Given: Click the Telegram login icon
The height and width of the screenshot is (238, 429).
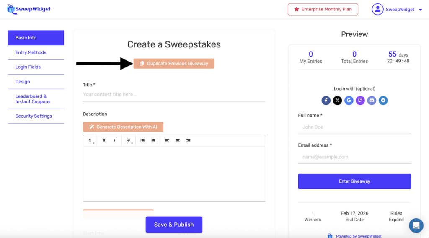Looking at the screenshot, I should tap(383, 101).
